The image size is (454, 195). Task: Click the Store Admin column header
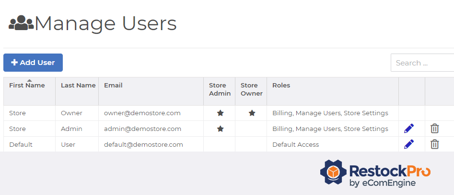coord(220,89)
